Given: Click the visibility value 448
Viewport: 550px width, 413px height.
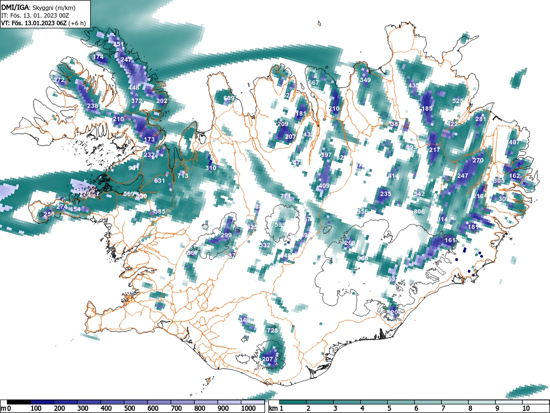Looking at the screenshot, I should pyautogui.click(x=134, y=88).
